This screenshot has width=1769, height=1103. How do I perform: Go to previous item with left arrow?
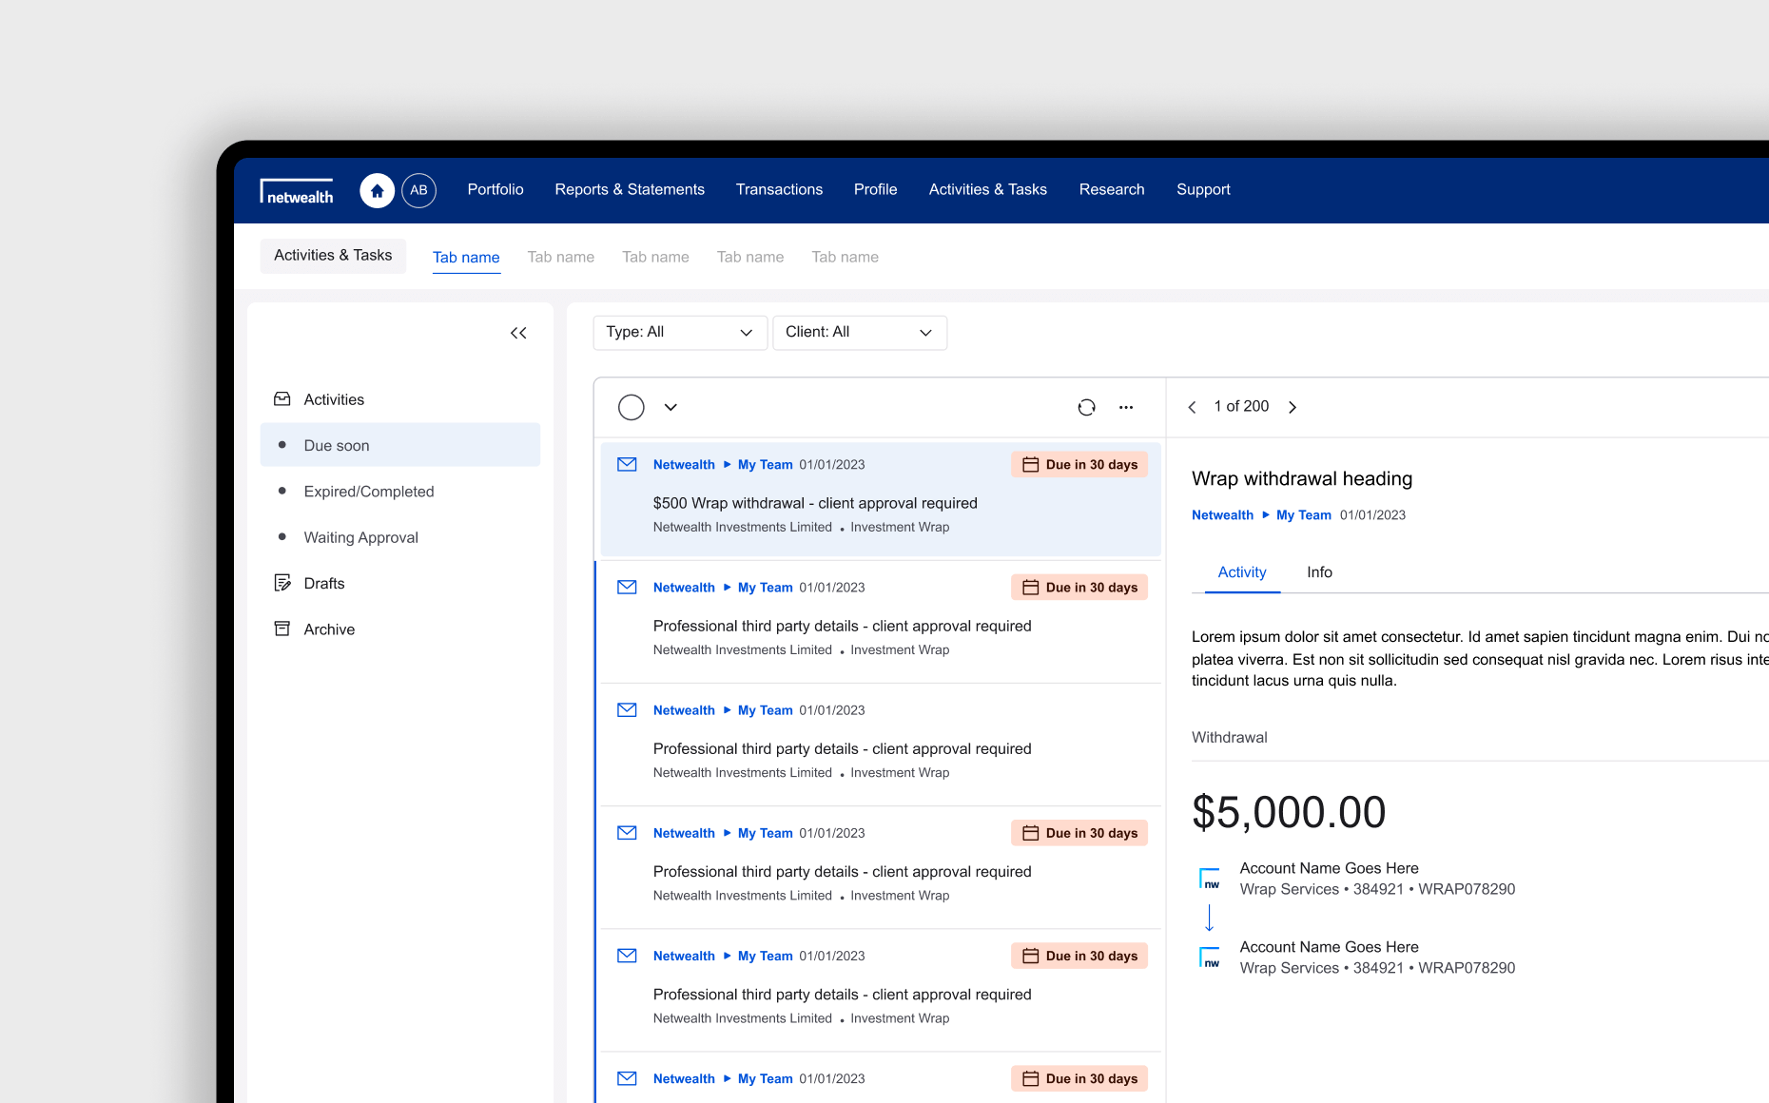[1192, 407]
